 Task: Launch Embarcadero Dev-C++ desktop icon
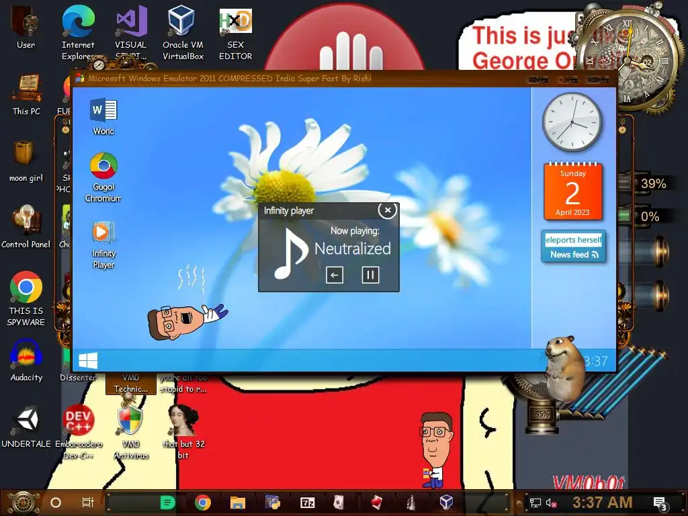78,433
